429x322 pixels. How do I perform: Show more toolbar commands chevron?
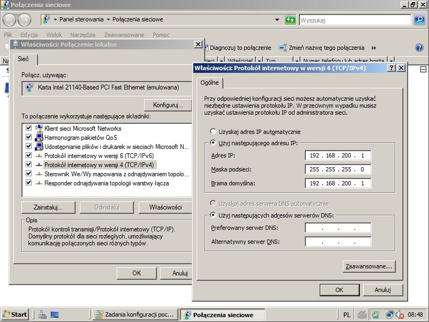pyautogui.click(x=374, y=48)
